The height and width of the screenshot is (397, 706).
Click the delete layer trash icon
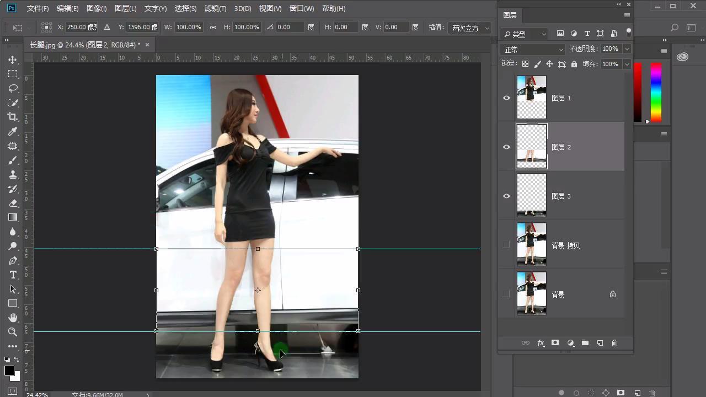614,343
